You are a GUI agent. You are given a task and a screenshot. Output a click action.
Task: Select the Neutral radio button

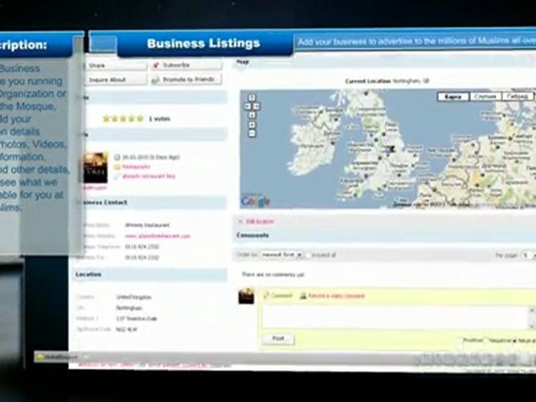[514, 341]
